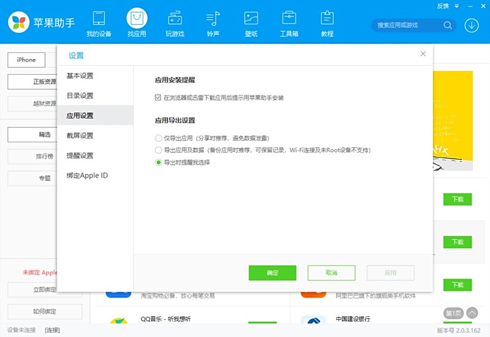Switch to the 基本设置 settings tab
Viewport: 490px width, 337px height.
click(80, 76)
